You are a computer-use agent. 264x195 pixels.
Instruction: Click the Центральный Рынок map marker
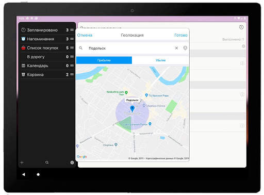pyautogui.click(x=150, y=124)
